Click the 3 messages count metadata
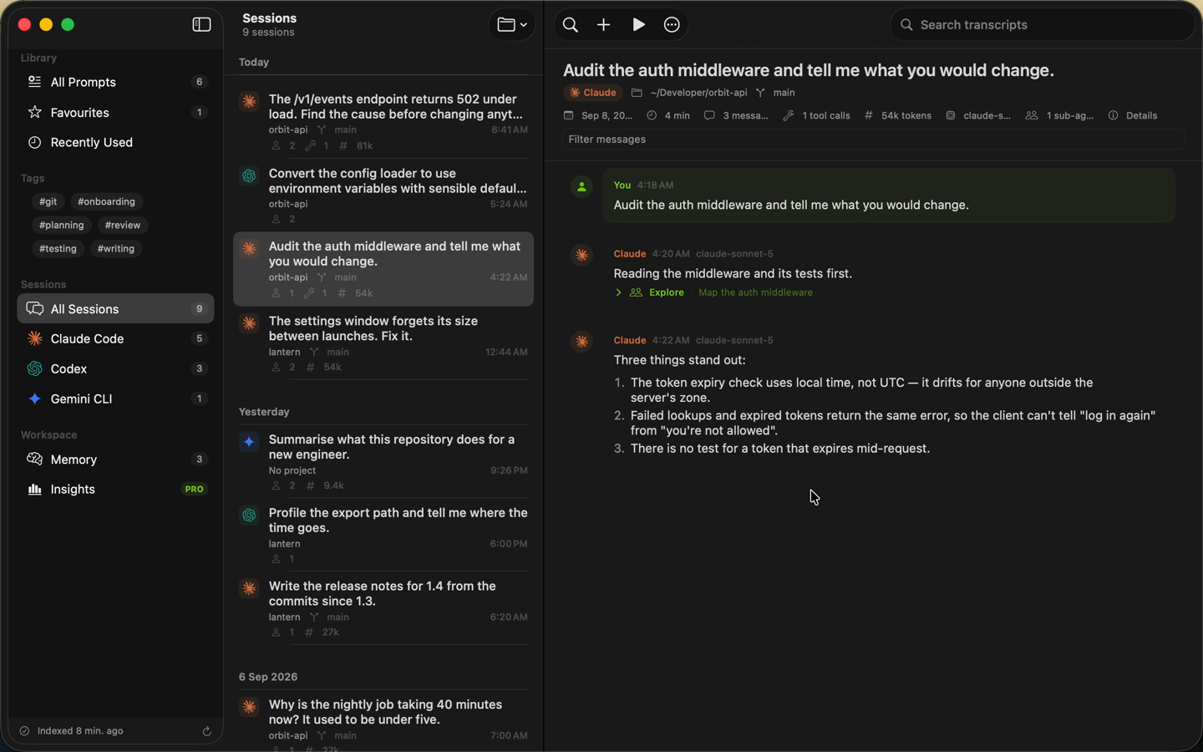1203x752 pixels. 736,115
